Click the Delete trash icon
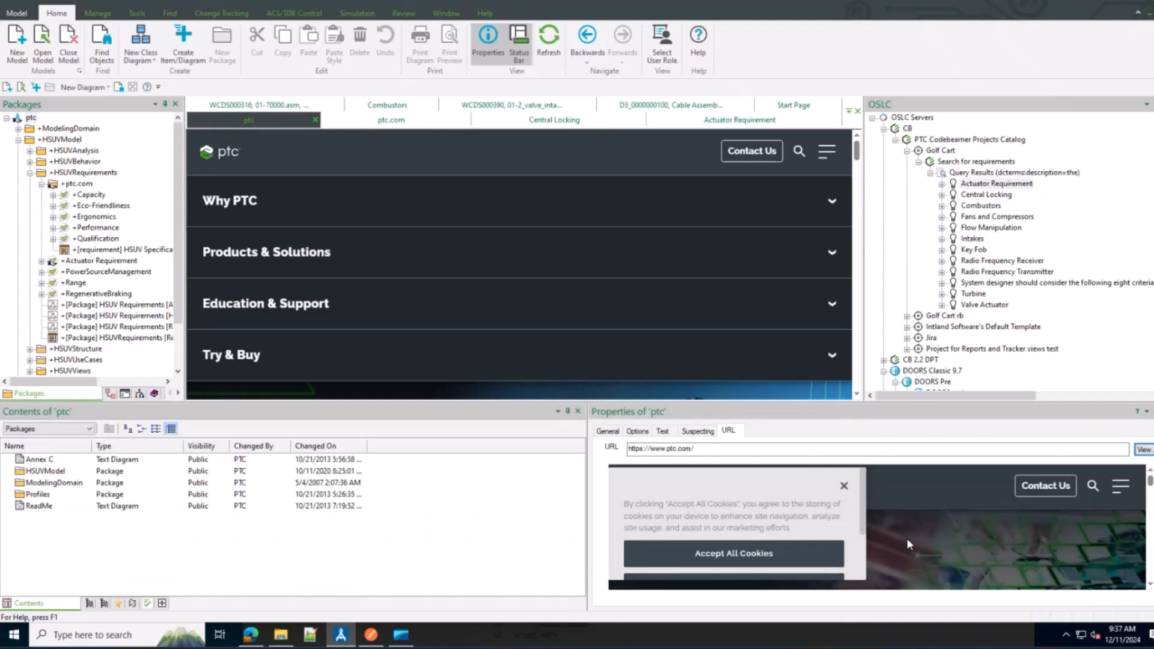The width and height of the screenshot is (1154, 649). click(x=359, y=41)
